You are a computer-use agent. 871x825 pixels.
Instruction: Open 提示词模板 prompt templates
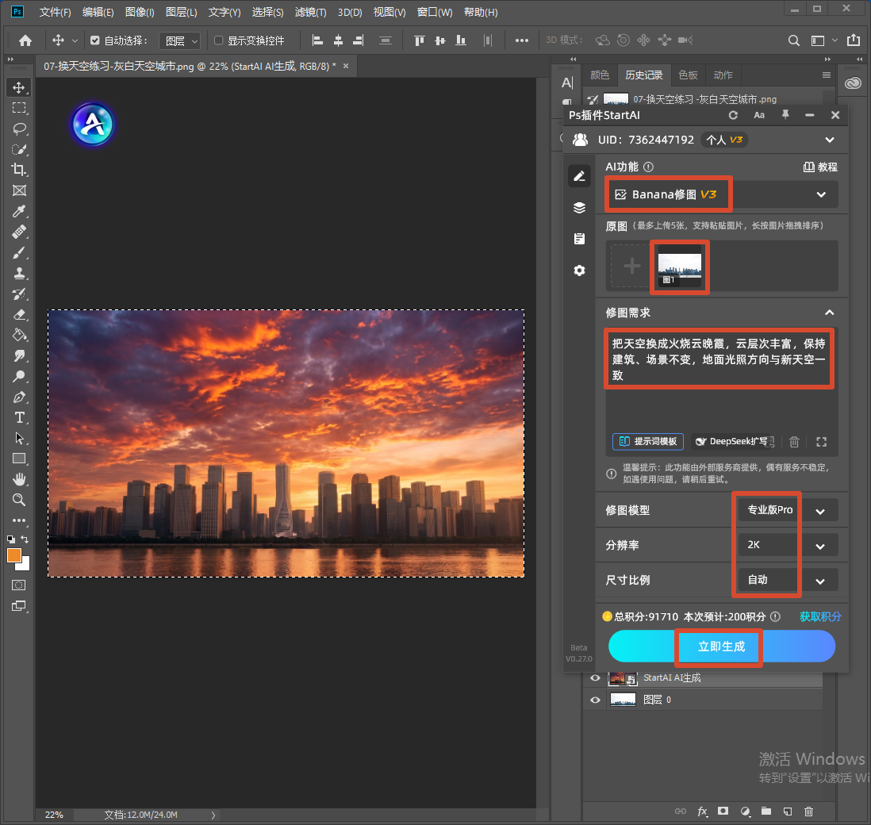pyautogui.click(x=648, y=442)
